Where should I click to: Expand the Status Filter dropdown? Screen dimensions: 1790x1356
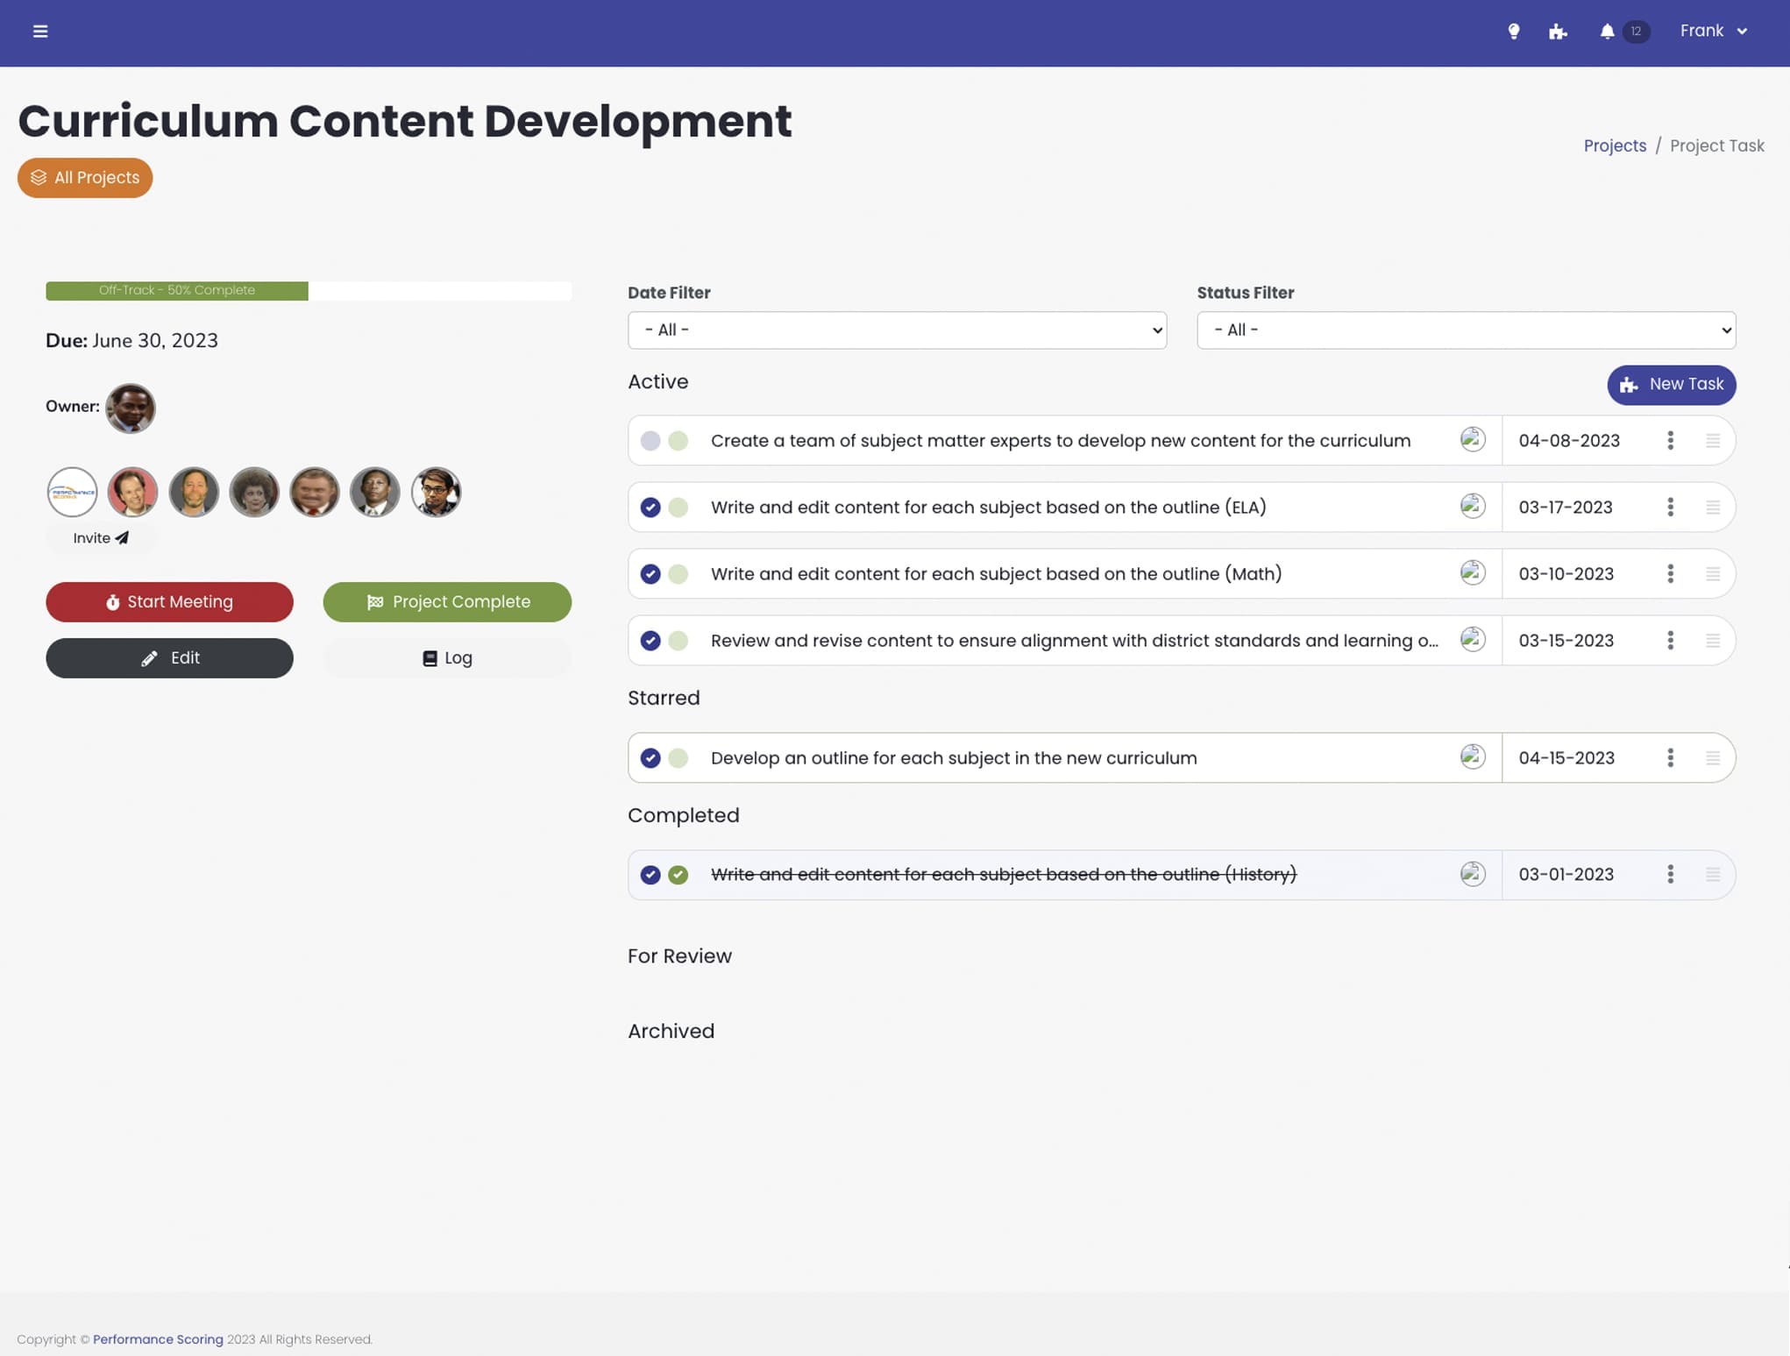coord(1467,329)
